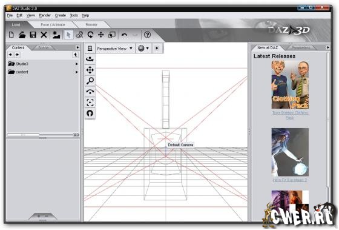Click the magnifier zoom viewport icon
The width and height of the screenshot is (339, 230).
tap(90, 81)
